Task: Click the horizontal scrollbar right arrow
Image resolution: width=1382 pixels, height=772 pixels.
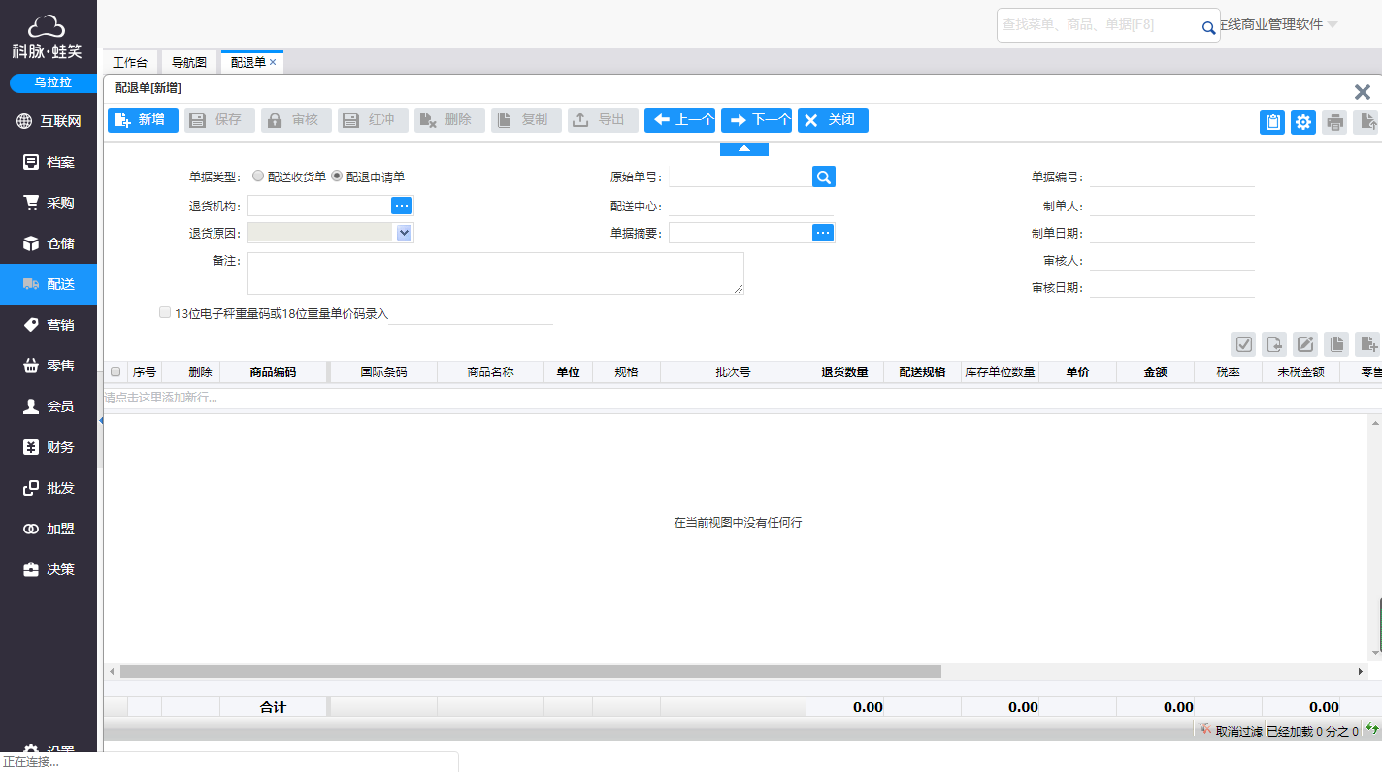Action: (1360, 671)
